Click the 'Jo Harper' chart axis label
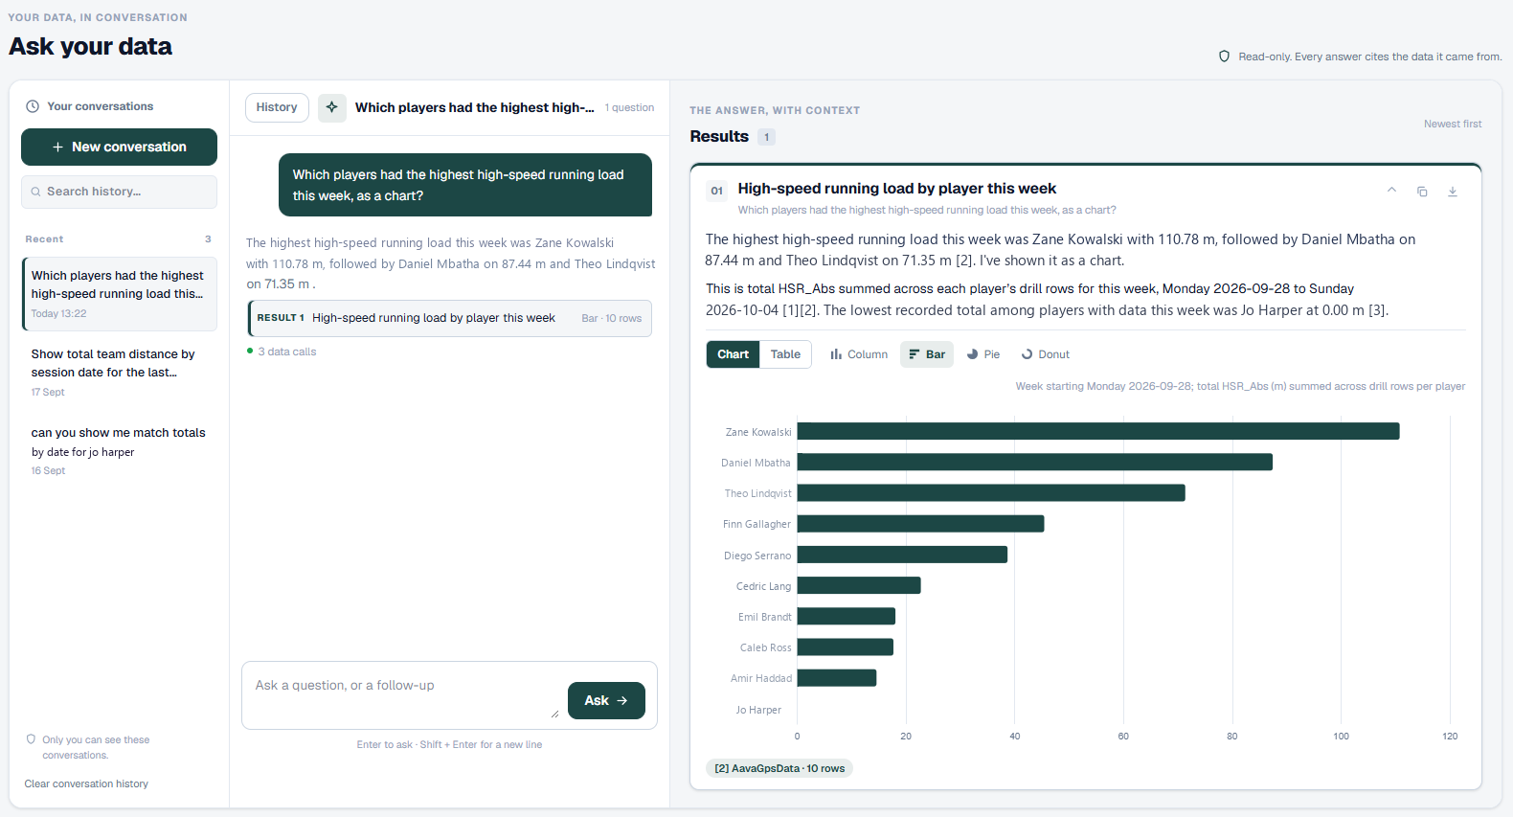This screenshot has height=817, width=1513. tap(758, 710)
